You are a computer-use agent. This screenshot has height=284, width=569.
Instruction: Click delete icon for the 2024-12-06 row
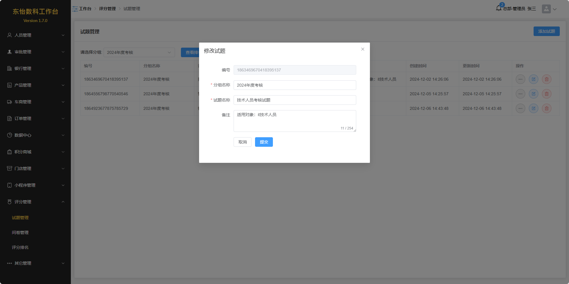click(x=546, y=108)
